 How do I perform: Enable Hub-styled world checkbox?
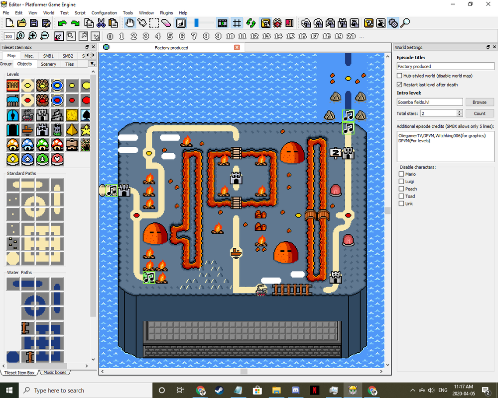[399, 76]
